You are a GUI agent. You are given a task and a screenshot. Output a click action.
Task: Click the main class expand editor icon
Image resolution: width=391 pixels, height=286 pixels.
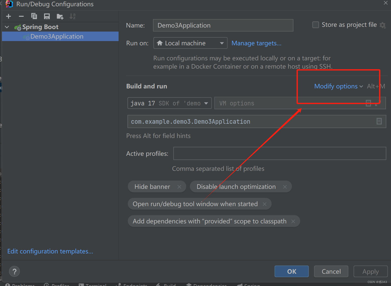tap(379, 121)
